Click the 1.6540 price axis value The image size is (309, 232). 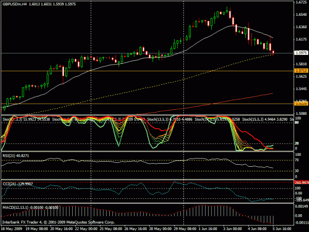point(301,14)
